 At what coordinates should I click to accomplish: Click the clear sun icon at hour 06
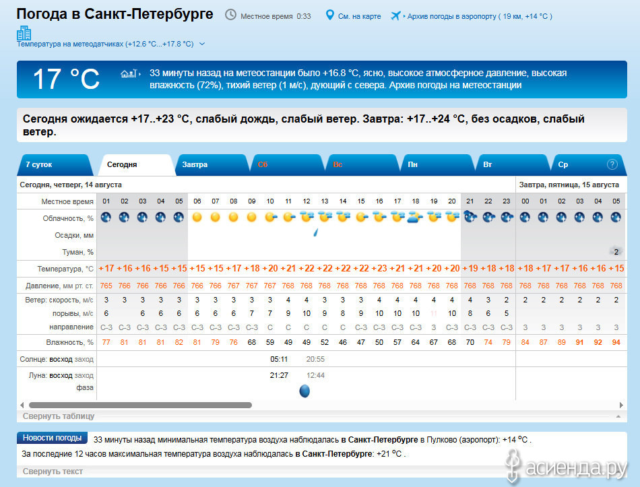[x=197, y=217]
